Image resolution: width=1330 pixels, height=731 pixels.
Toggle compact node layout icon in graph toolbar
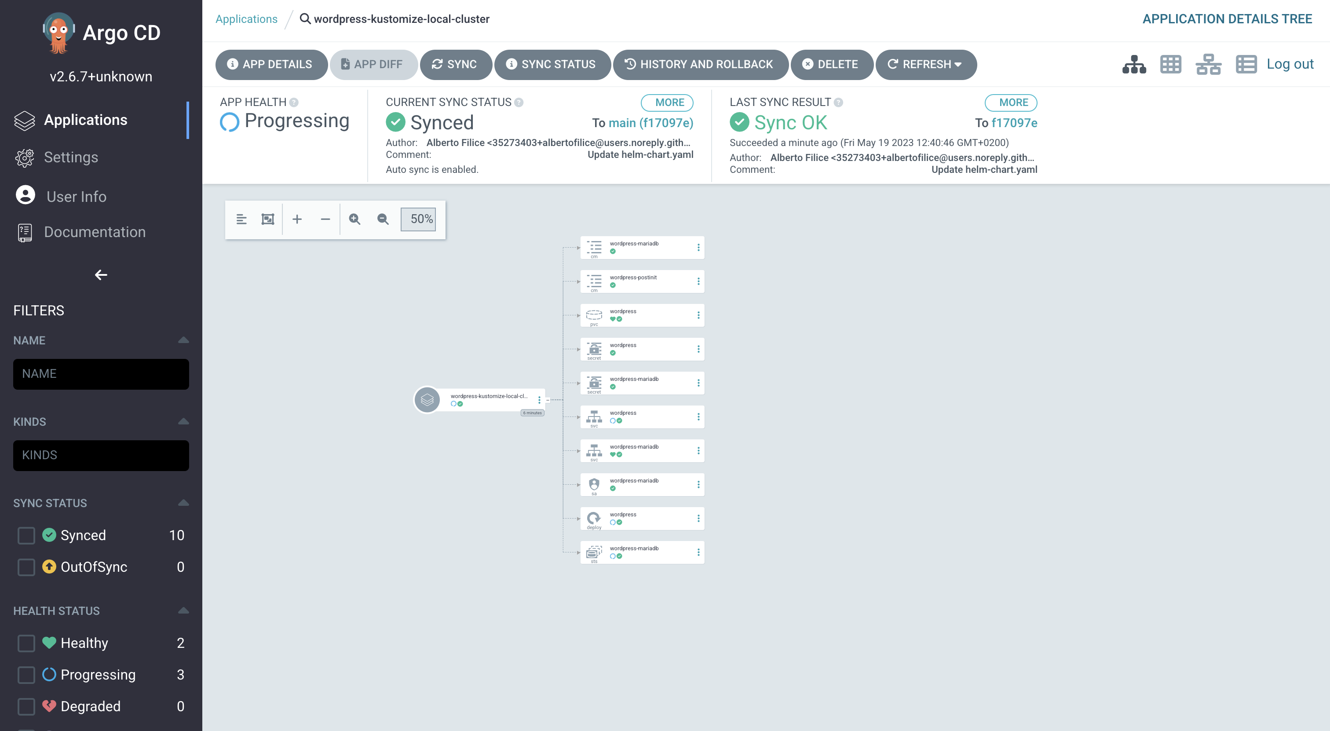(241, 219)
